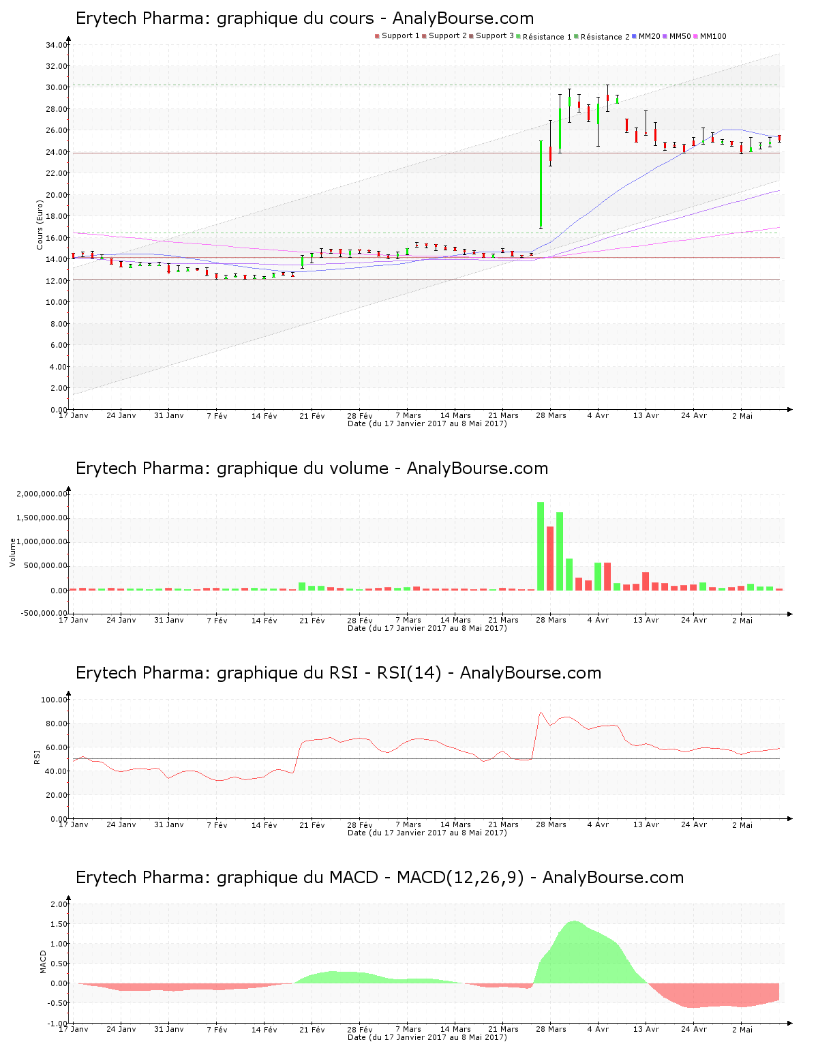Click the 'RSI' y-axis label
Viewport: 818px width, 1057px height.
click(36, 757)
